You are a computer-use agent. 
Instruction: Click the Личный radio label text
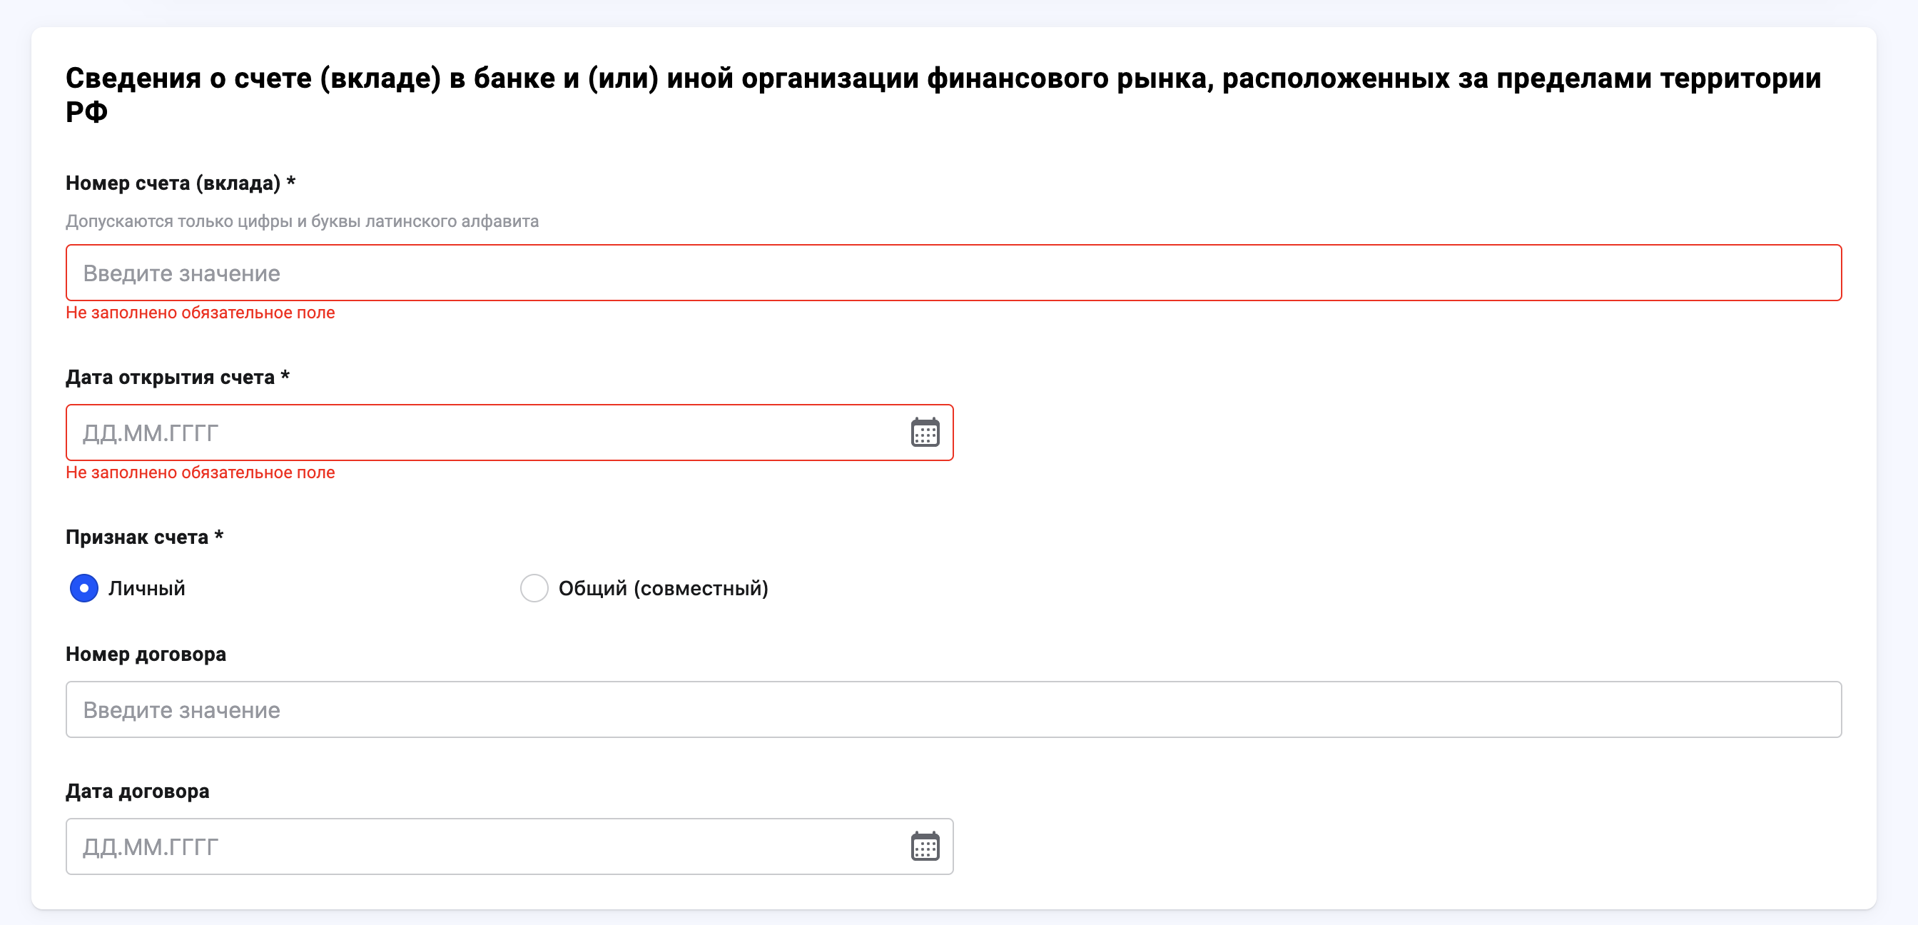pyautogui.click(x=147, y=588)
